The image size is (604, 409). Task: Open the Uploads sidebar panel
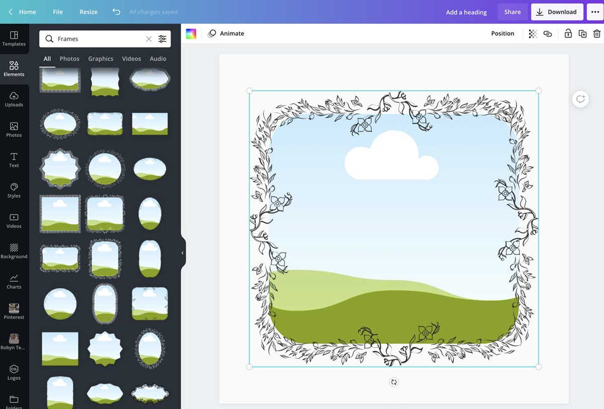[14, 99]
